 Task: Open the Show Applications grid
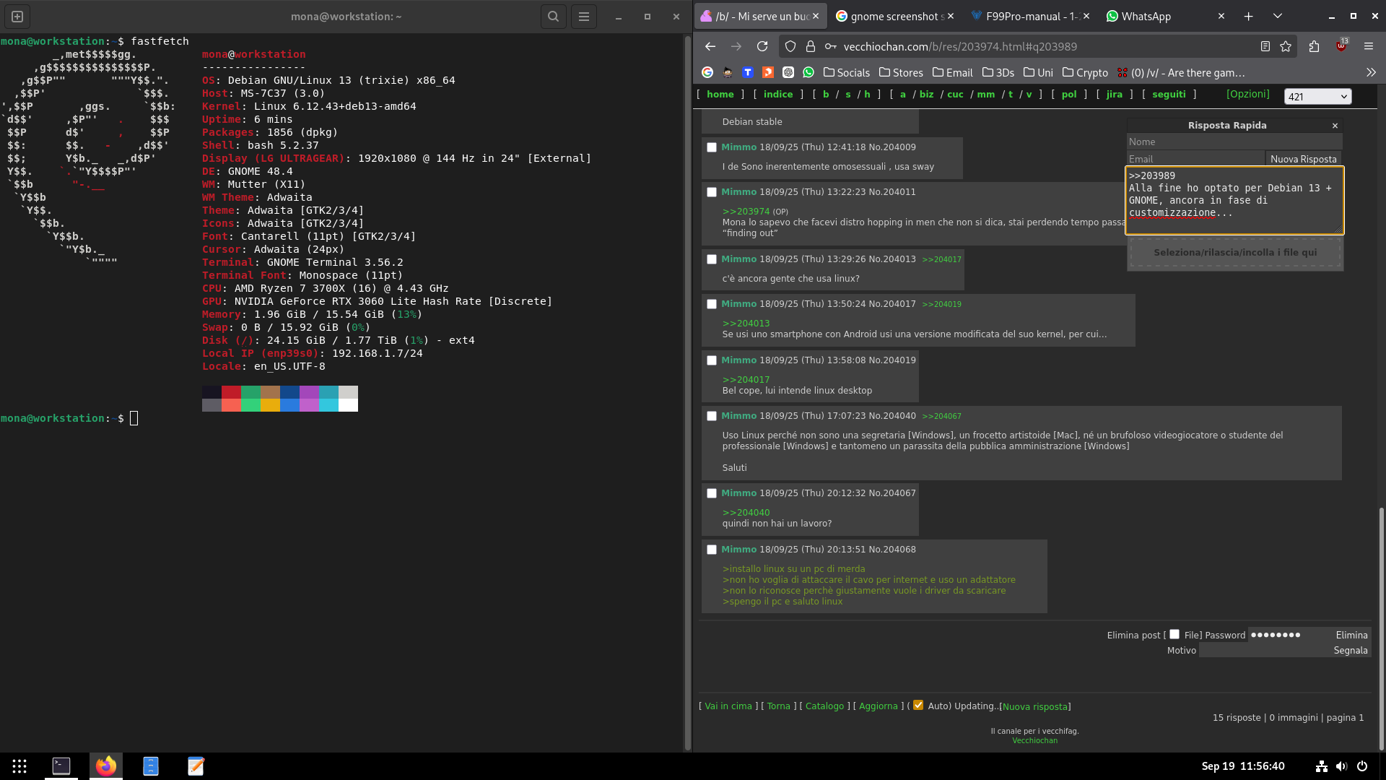tap(19, 766)
